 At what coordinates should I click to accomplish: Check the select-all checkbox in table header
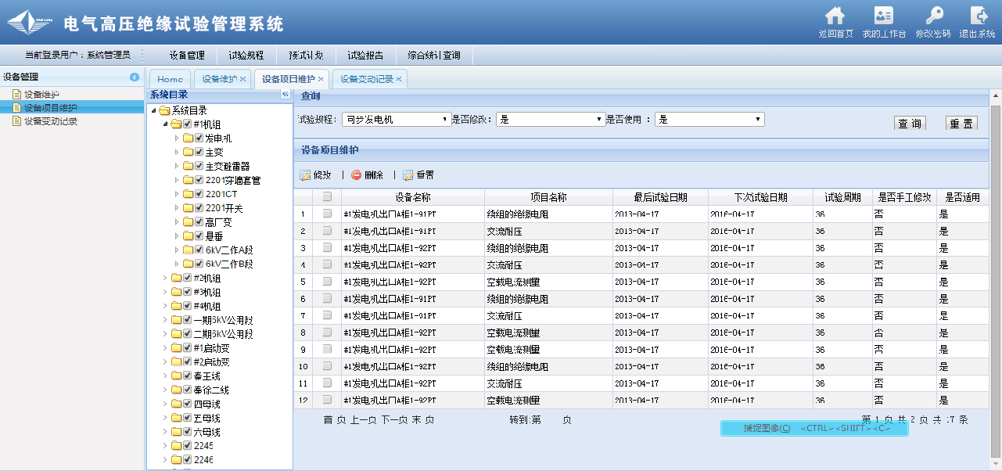point(327,197)
